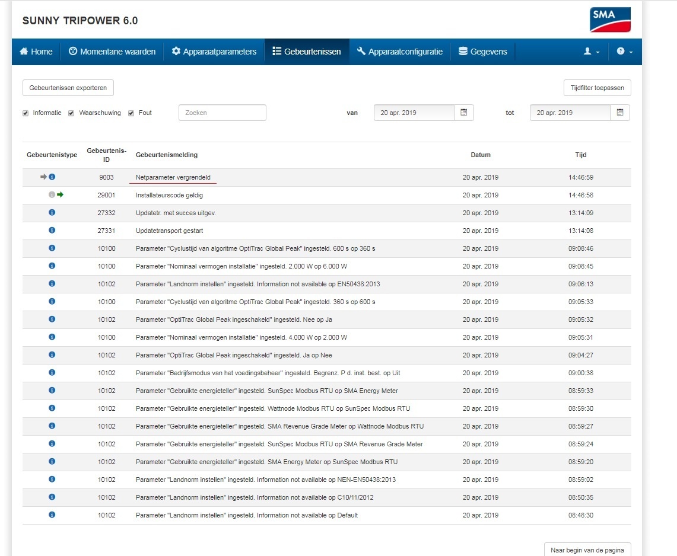Click info icon of row timed 08:59:02
This screenshot has width=677, height=556.
pyautogui.click(x=52, y=479)
